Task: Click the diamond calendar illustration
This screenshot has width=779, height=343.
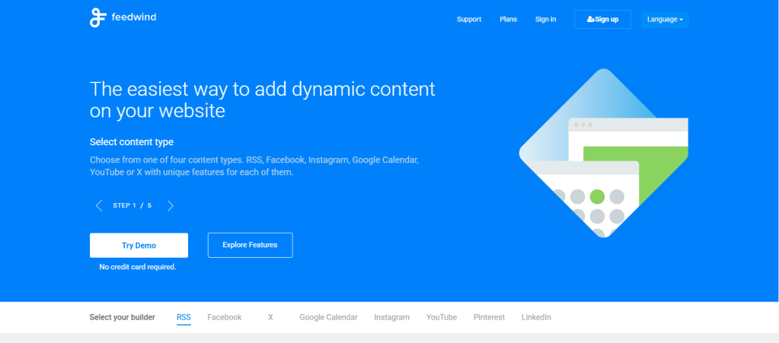Action: click(603, 153)
